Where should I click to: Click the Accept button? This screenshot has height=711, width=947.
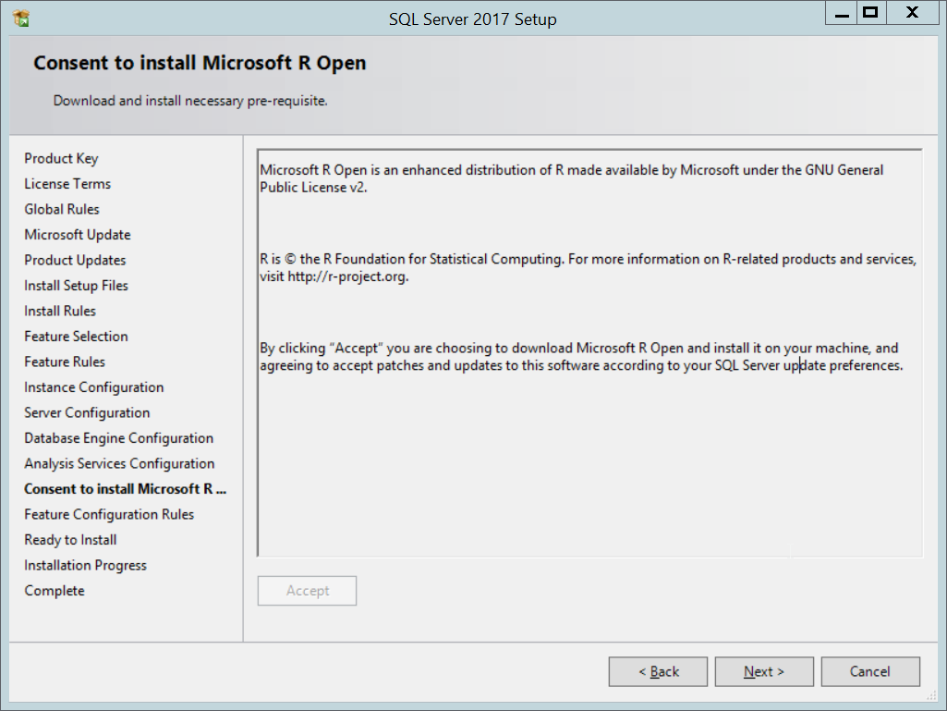point(307,591)
